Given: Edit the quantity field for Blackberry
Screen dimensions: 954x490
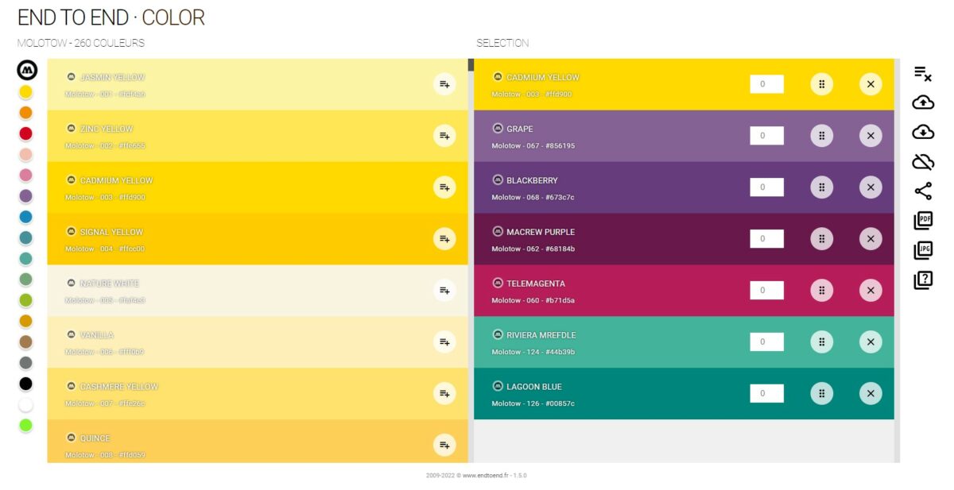Looking at the screenshot, I should click(766, 187).
